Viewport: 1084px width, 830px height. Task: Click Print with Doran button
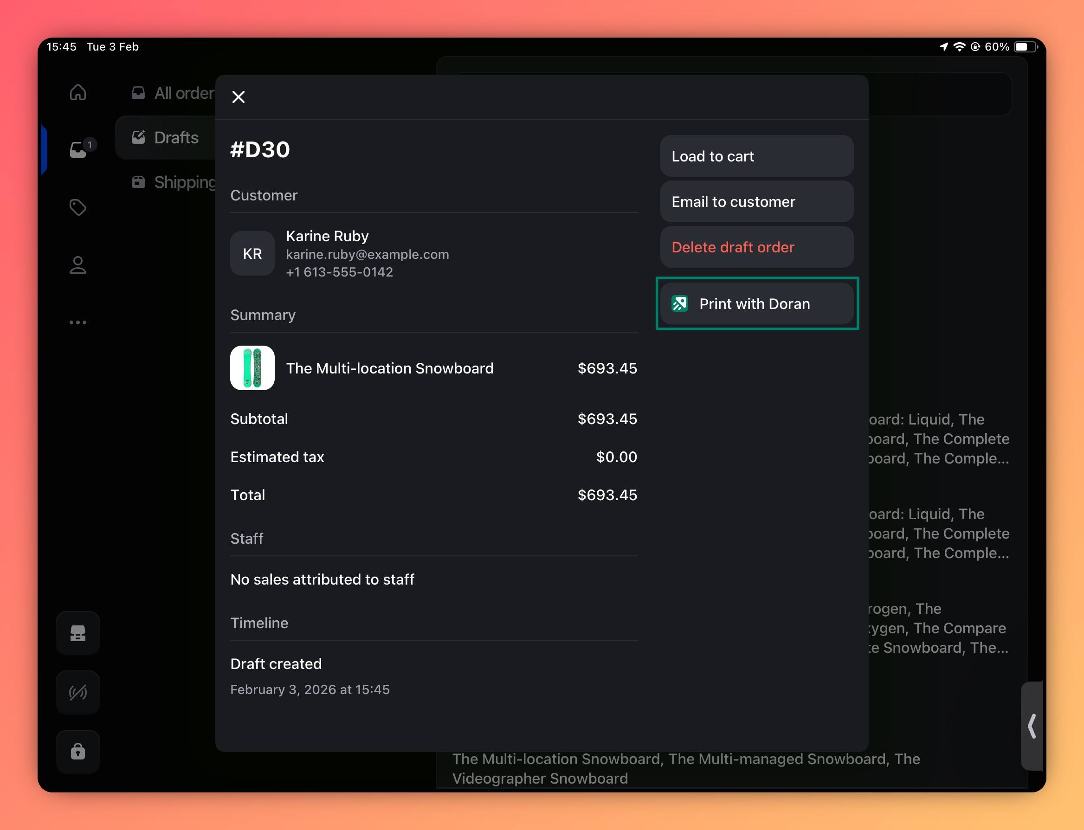[756, 303]
